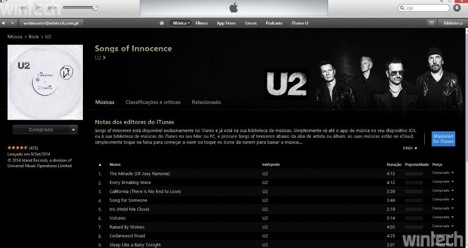Click the Songs of Innocence album artwork

click(45, 82)
